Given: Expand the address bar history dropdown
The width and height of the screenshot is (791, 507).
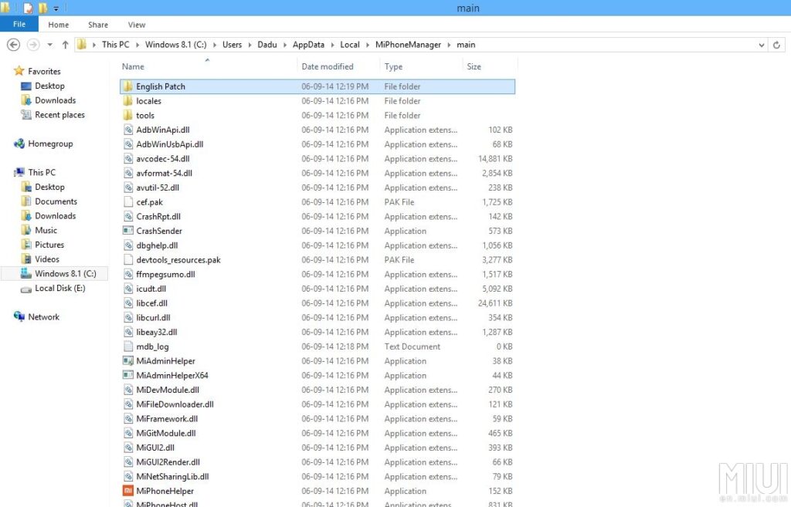Looking at the screenshot, I should tap(762, 45).
